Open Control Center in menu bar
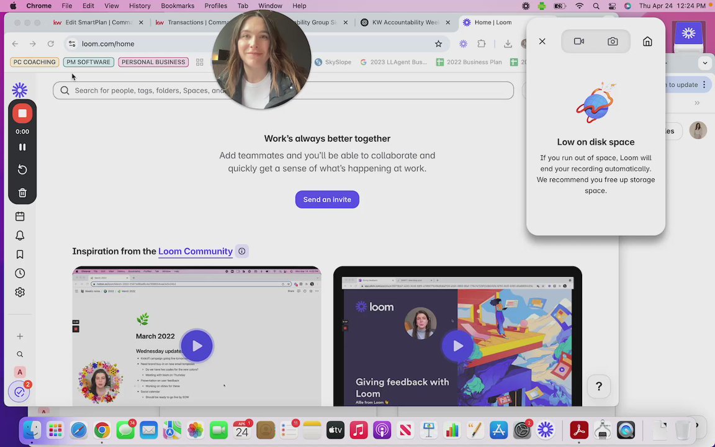The height and width of the screenshot is (447, 715). pyautogui.click(x=612, y=6)
